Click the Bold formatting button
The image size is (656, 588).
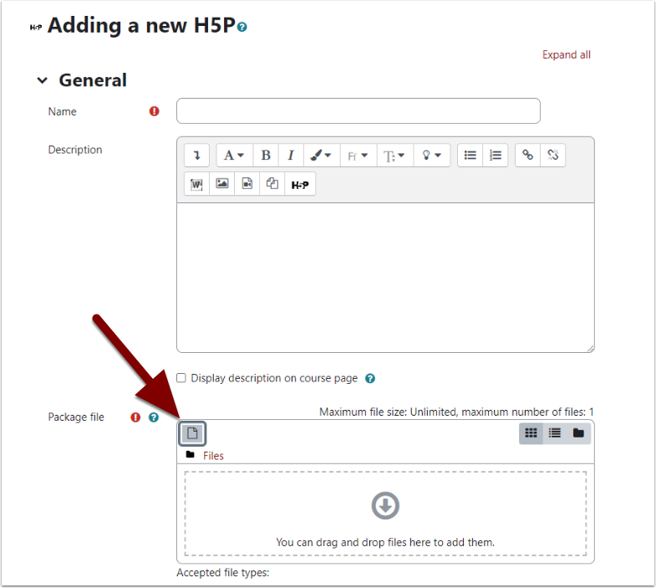(x=266, y=156)
